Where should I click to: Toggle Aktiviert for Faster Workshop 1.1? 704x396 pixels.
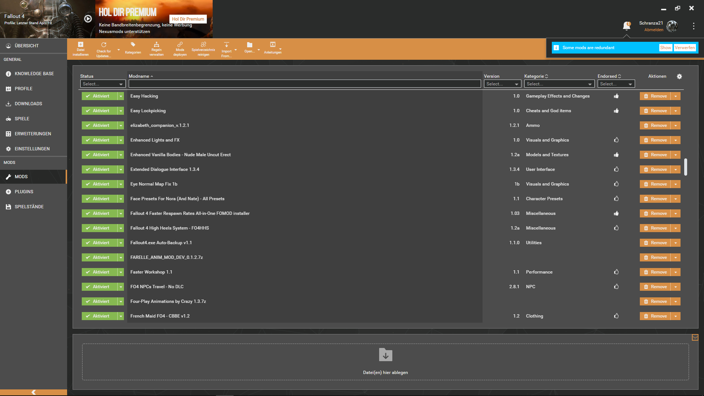(x=99, y=272)
